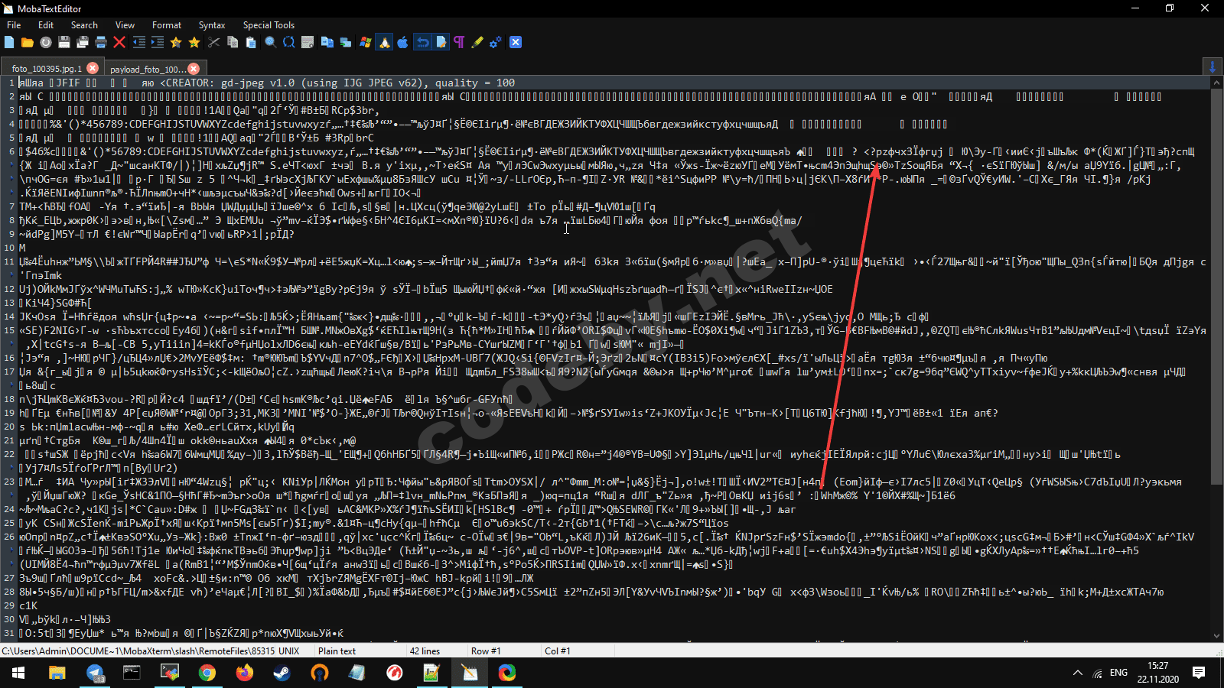Open Telegram from the taskbar

[94, 673]
